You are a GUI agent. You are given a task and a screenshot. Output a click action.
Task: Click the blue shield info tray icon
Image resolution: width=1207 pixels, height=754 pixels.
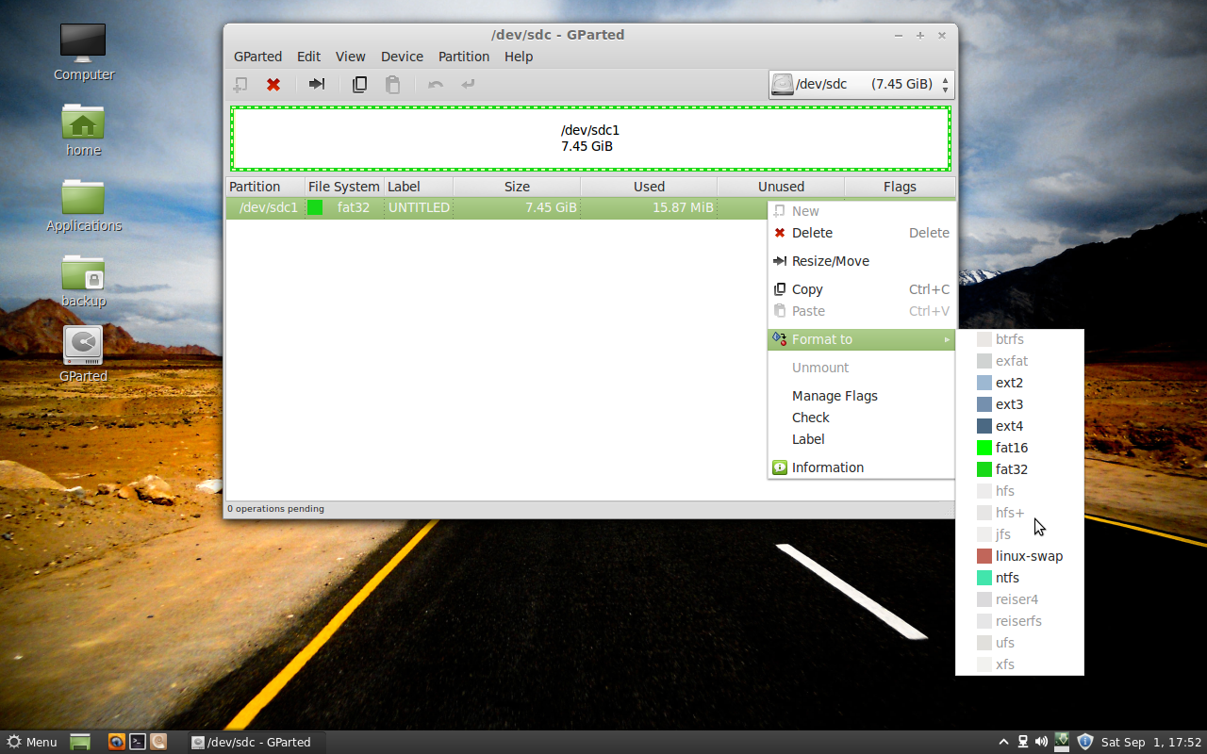point(1084,742)
